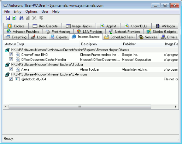This screenshot has width=182, height=144.
Task: Switch to the Sidebar Gadgets tab
Action: point(161,32)
